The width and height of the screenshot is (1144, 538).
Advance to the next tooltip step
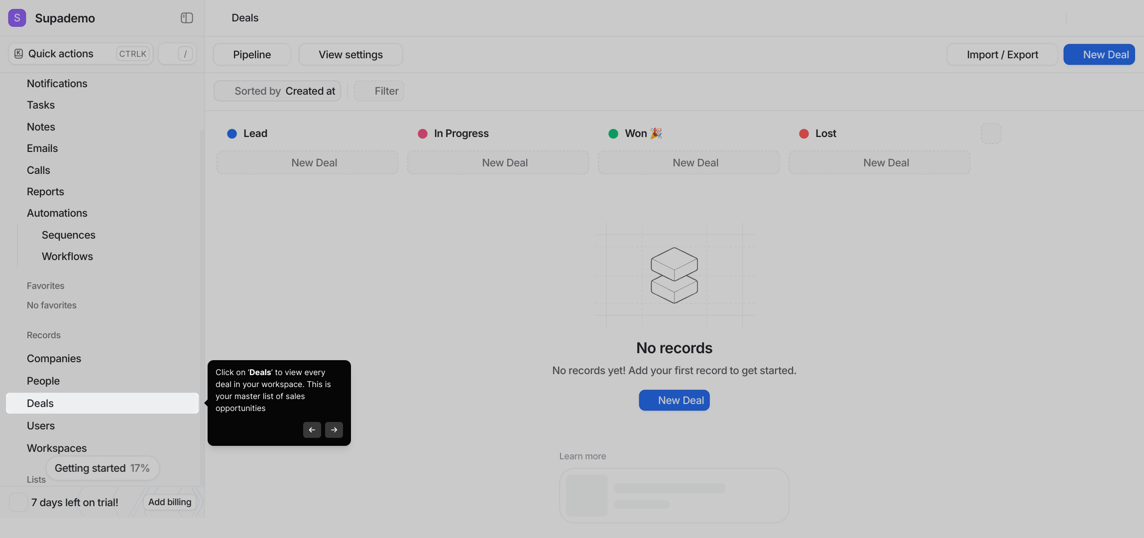pyautogui.click(x=334, y=430)
